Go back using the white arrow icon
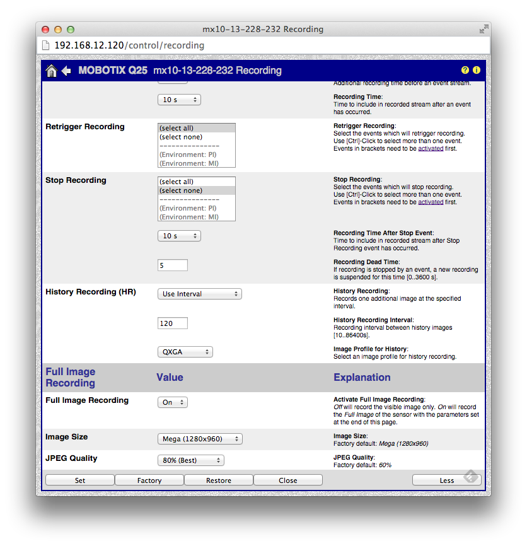 click(x=66, y=71)
